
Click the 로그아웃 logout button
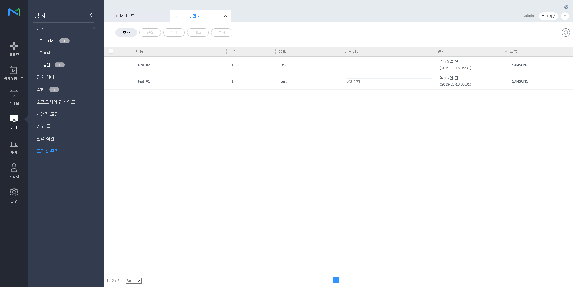click(x=548, y=16)
